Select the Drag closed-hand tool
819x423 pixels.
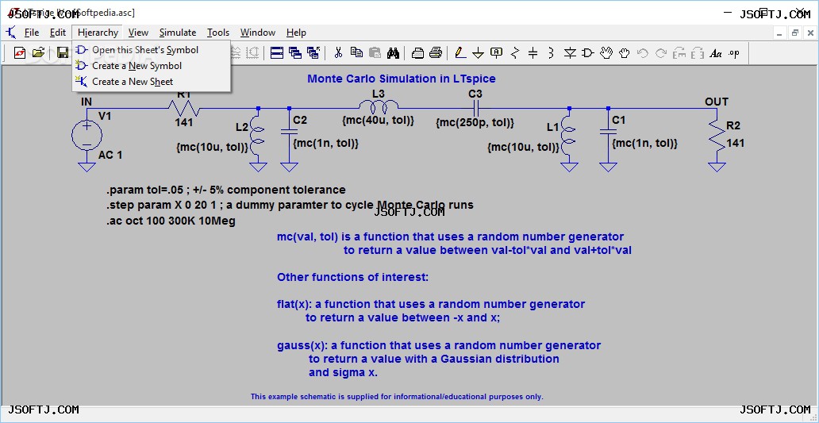point(625,52)
